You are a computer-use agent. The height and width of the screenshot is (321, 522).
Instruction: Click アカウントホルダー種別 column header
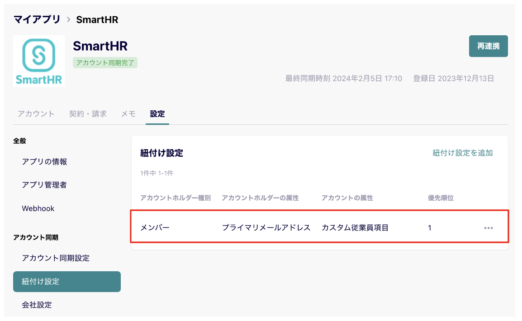tap(176, 198)
